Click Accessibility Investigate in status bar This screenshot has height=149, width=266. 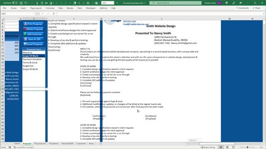click(24, 147)
